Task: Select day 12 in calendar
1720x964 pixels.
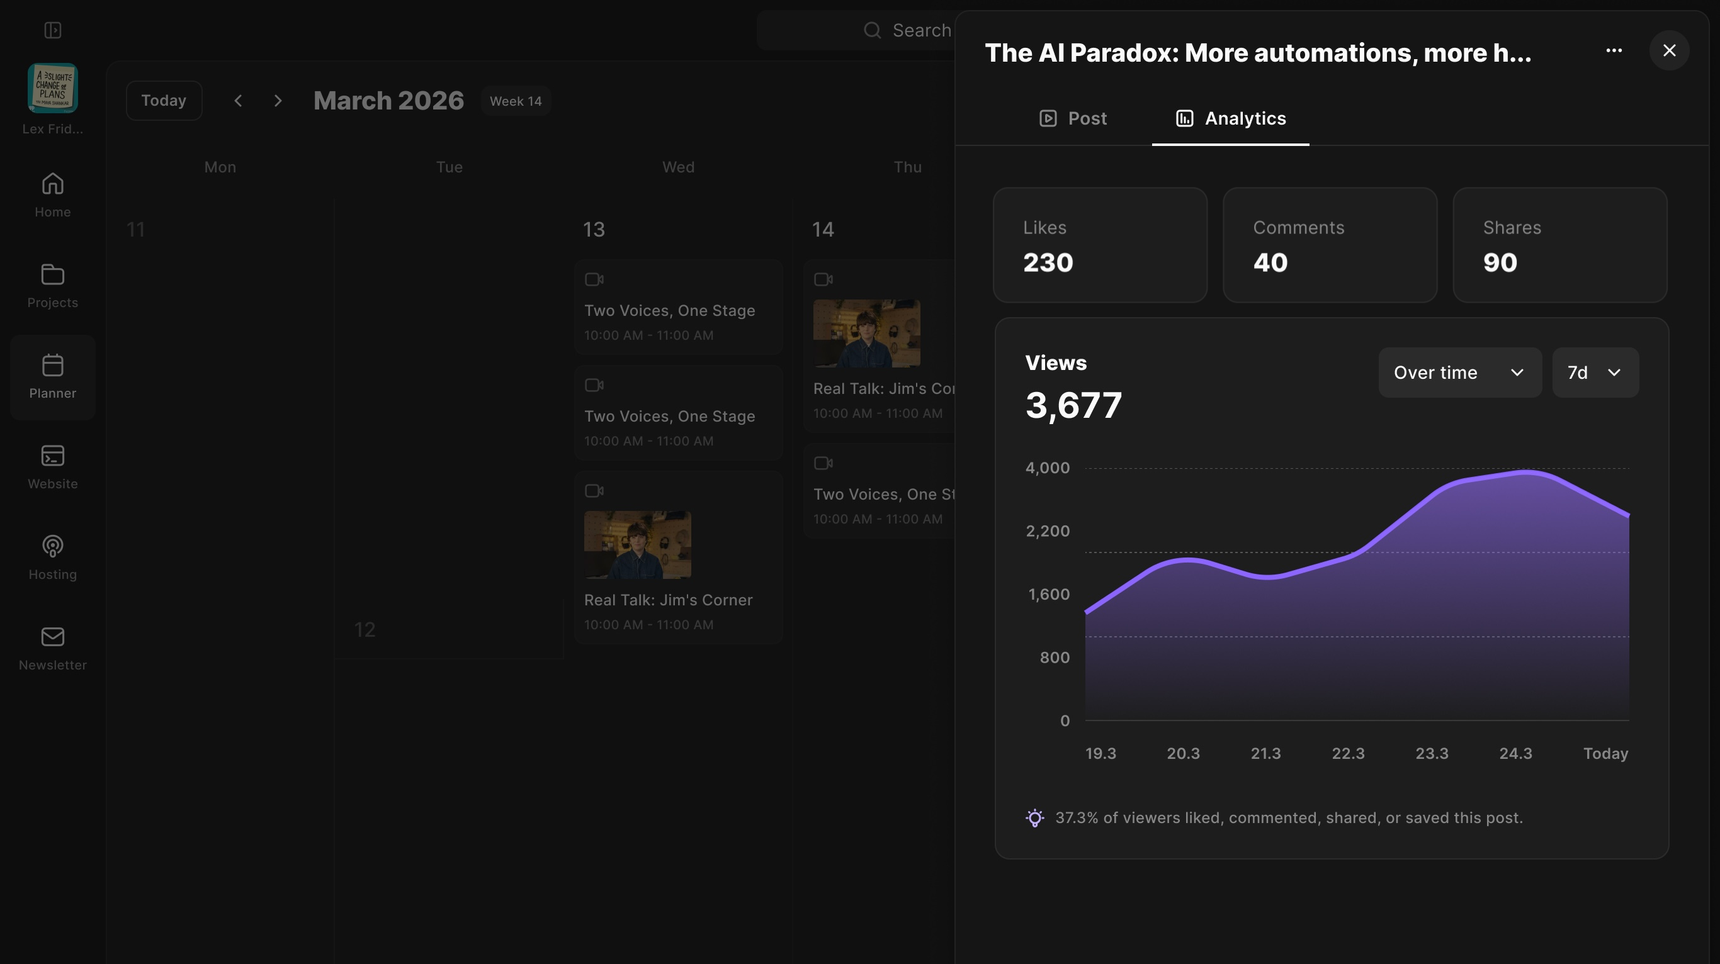Action: pyautogui.click(x=365, y=630)
